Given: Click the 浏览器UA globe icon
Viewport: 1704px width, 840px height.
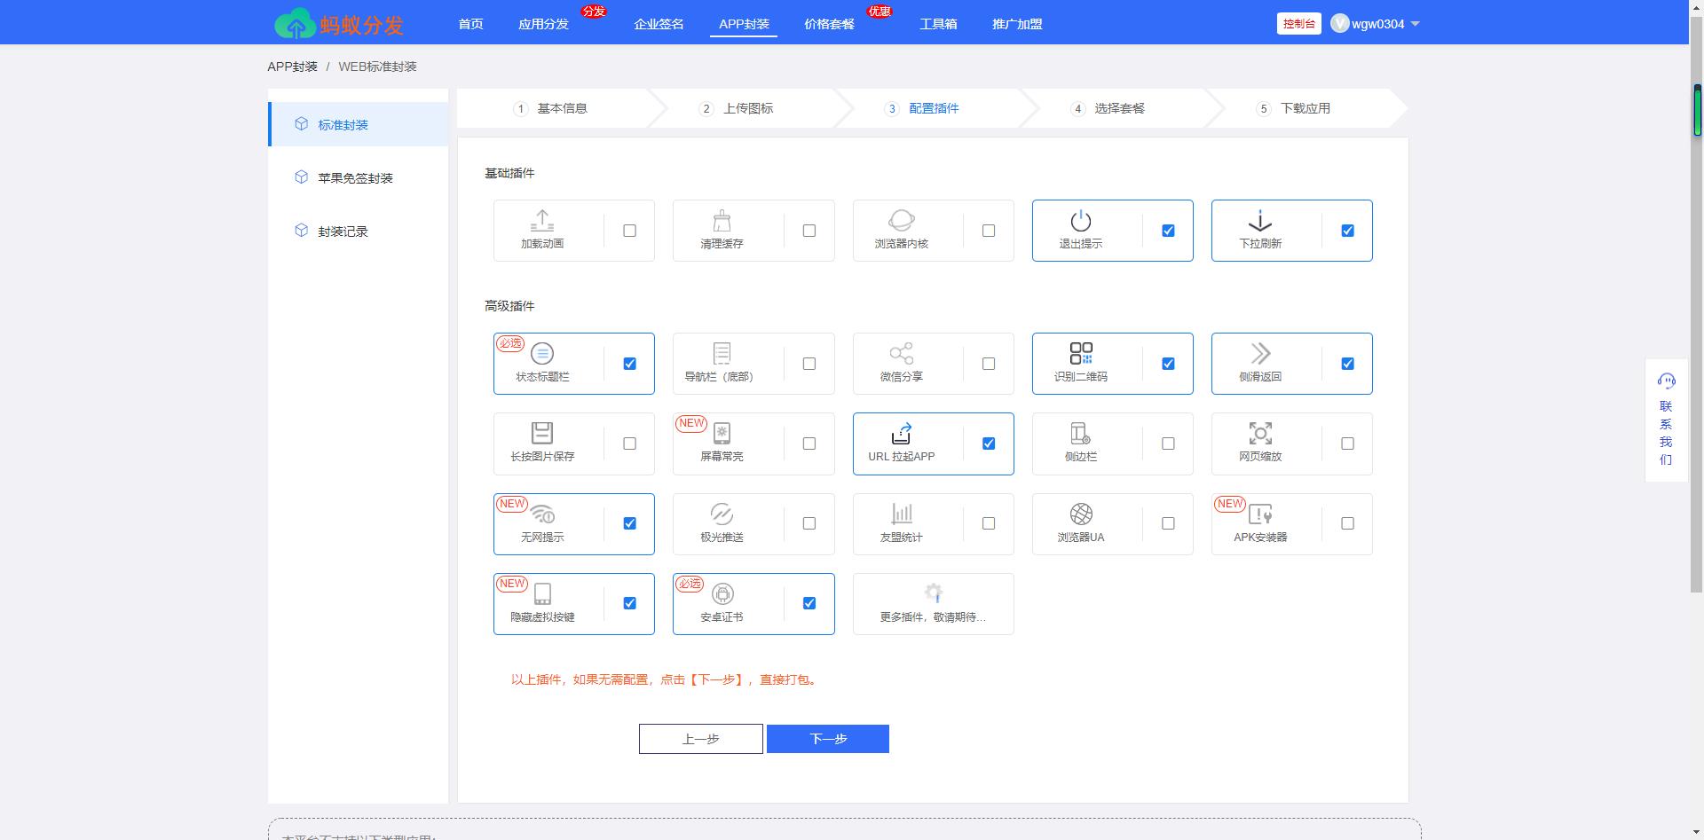Looking at the screenshot, I should pyautogui.click(x=1080, y=514).
